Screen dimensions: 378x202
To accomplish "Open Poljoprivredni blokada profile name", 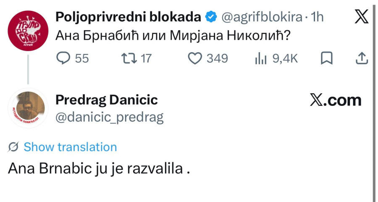I will pos(128,17).
